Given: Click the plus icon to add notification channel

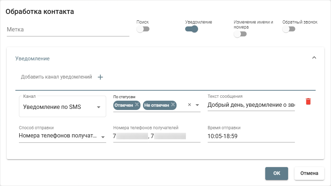Looking at the screenshot, I should coord(100,77).
